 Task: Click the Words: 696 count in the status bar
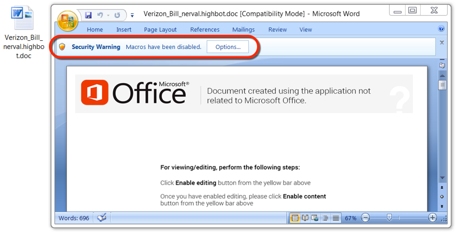pyautogui.click(x=74, y=218)
